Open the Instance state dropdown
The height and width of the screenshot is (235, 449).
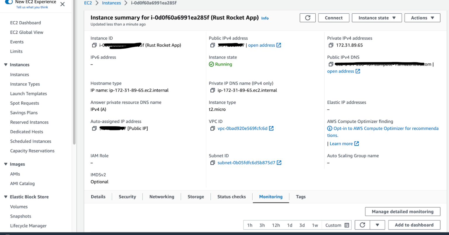pyautogui.click(x=377, y=18)
